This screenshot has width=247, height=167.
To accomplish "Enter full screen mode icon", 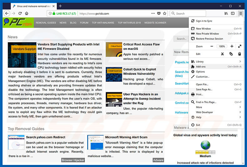I will [x=239, y=46].
